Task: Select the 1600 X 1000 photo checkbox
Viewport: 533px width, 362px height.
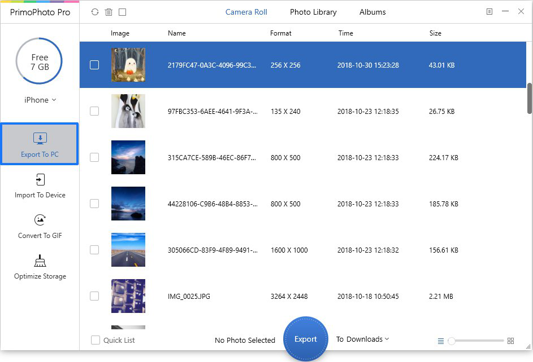Action: point(94,250)
